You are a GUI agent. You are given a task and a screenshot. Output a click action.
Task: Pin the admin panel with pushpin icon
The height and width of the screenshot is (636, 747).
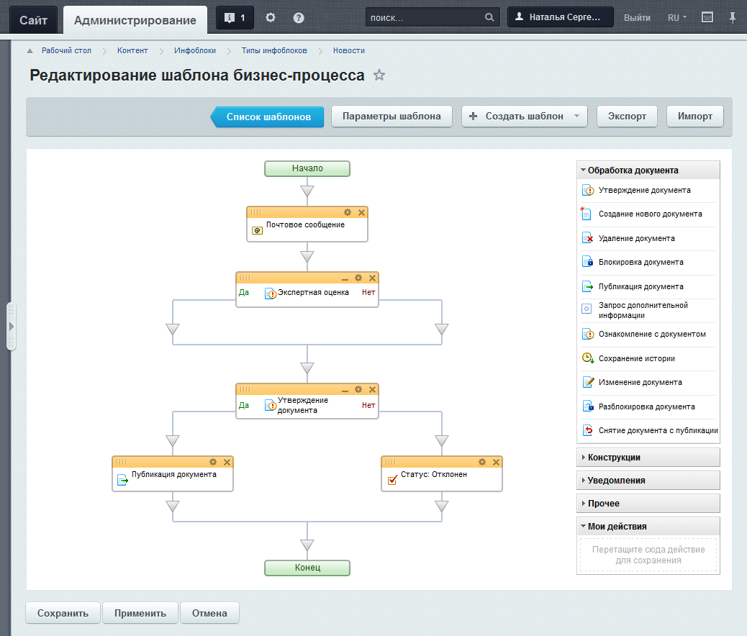pos(733,18)
